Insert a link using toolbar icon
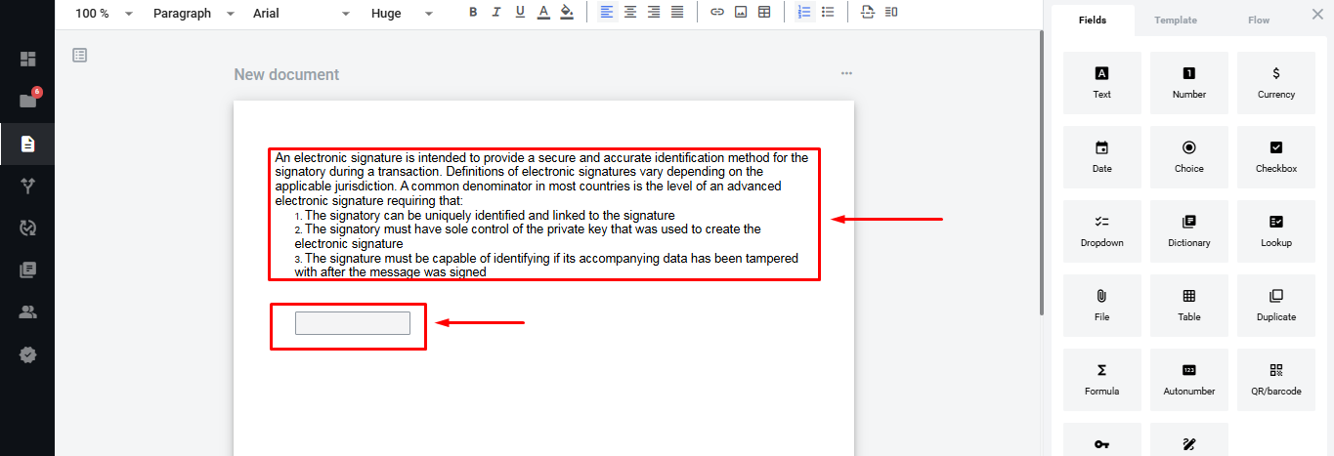 pyautogui.click(x=717, y=13)
